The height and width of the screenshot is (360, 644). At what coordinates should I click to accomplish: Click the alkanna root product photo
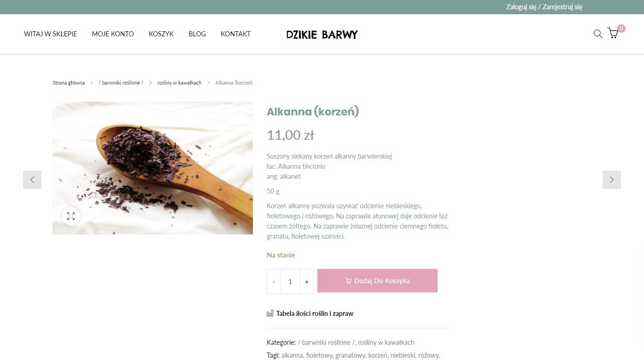coord(152,168)
